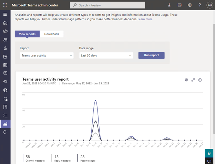
Task: Open chart settings gear icon
Action: click(200, 80)
